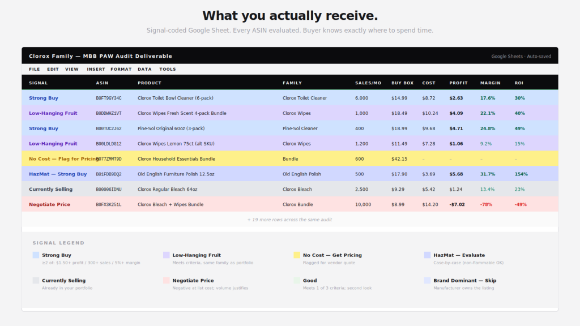580x326 pixels.
Task: Click Clorox Wipes Lemon 75ct (alt SKU)
Action: [x=176, y=143]
